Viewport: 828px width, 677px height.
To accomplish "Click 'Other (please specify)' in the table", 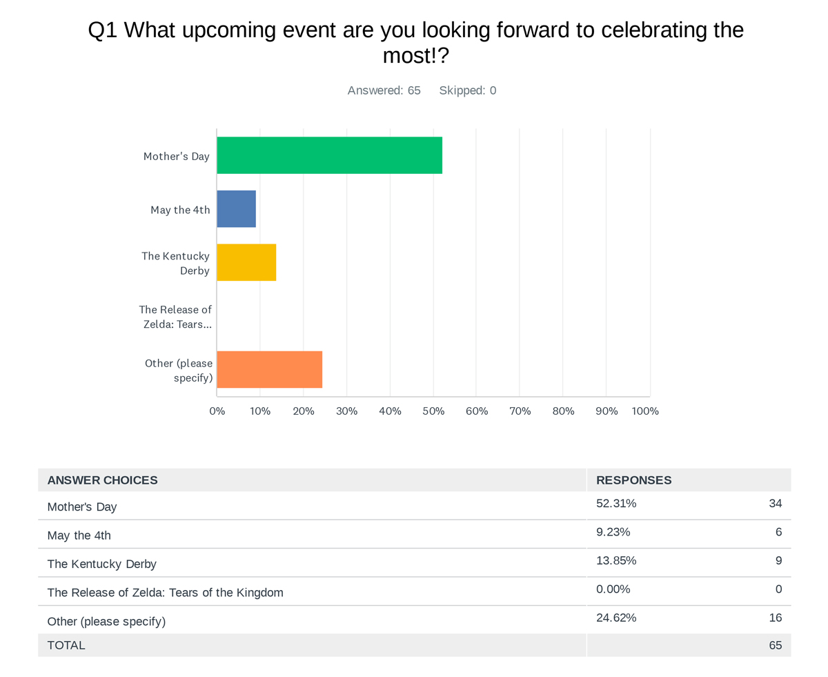I will [106, 622].
